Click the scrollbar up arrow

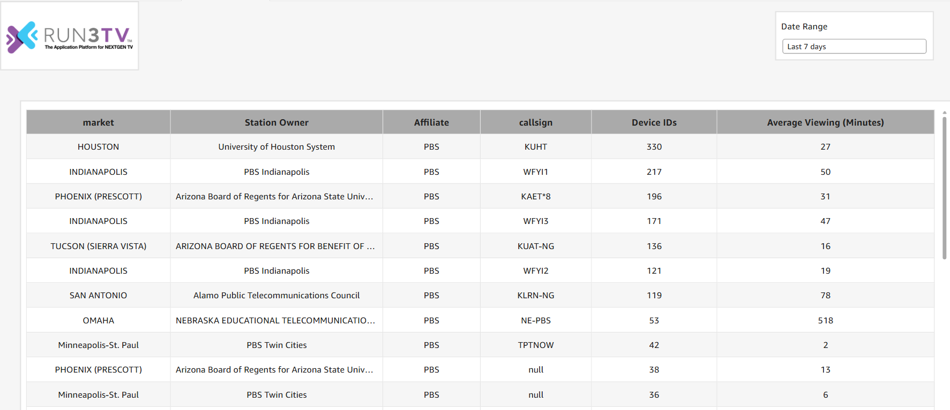944,113
